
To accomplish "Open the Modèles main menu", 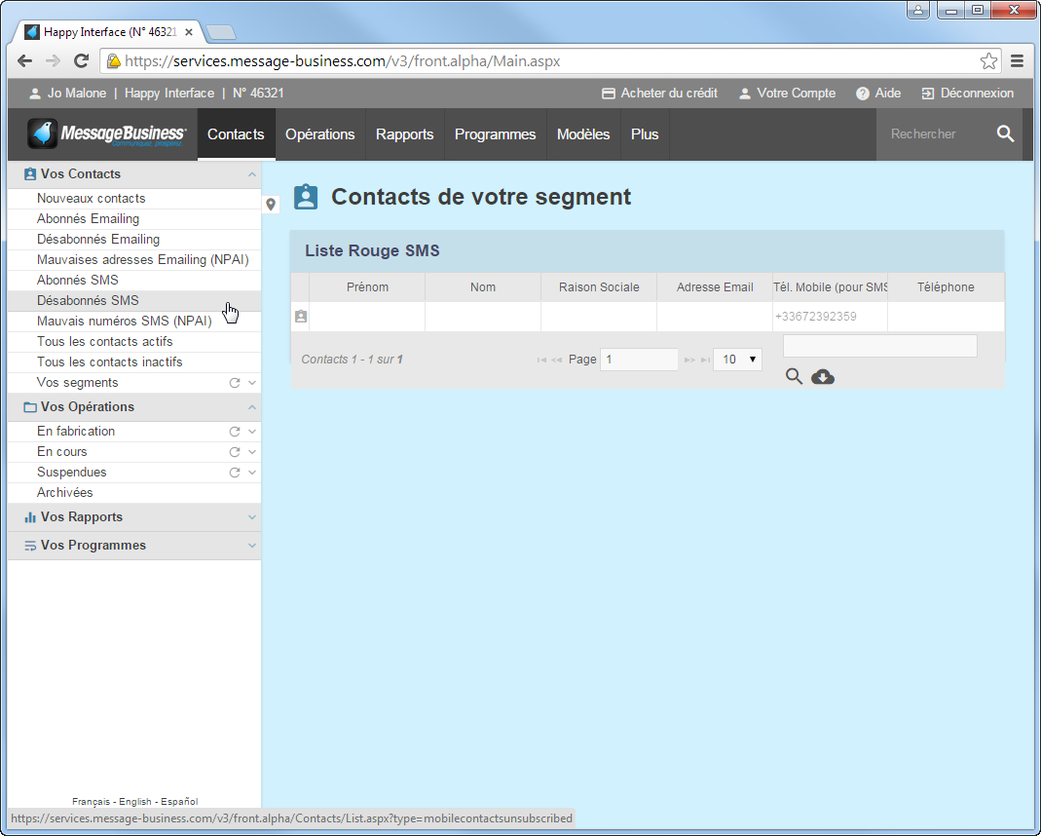I will (x=583, y=134).
